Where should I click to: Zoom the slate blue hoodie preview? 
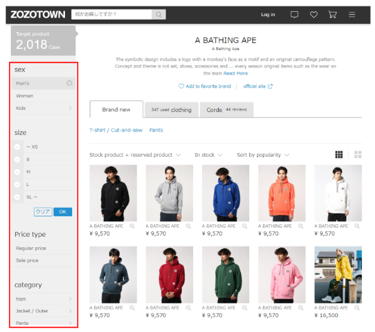[132, 308]
